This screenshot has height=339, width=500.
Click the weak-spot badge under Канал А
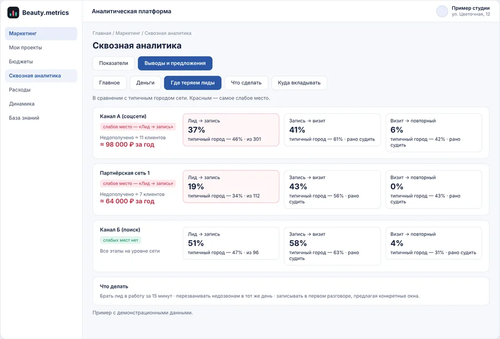coord(138,127)
